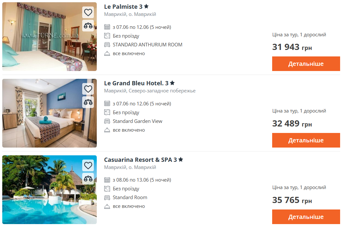Click transport map icon for Casuarina Resort
The width and height of the screenshot is (344, 227).
(x=107, y=189)
